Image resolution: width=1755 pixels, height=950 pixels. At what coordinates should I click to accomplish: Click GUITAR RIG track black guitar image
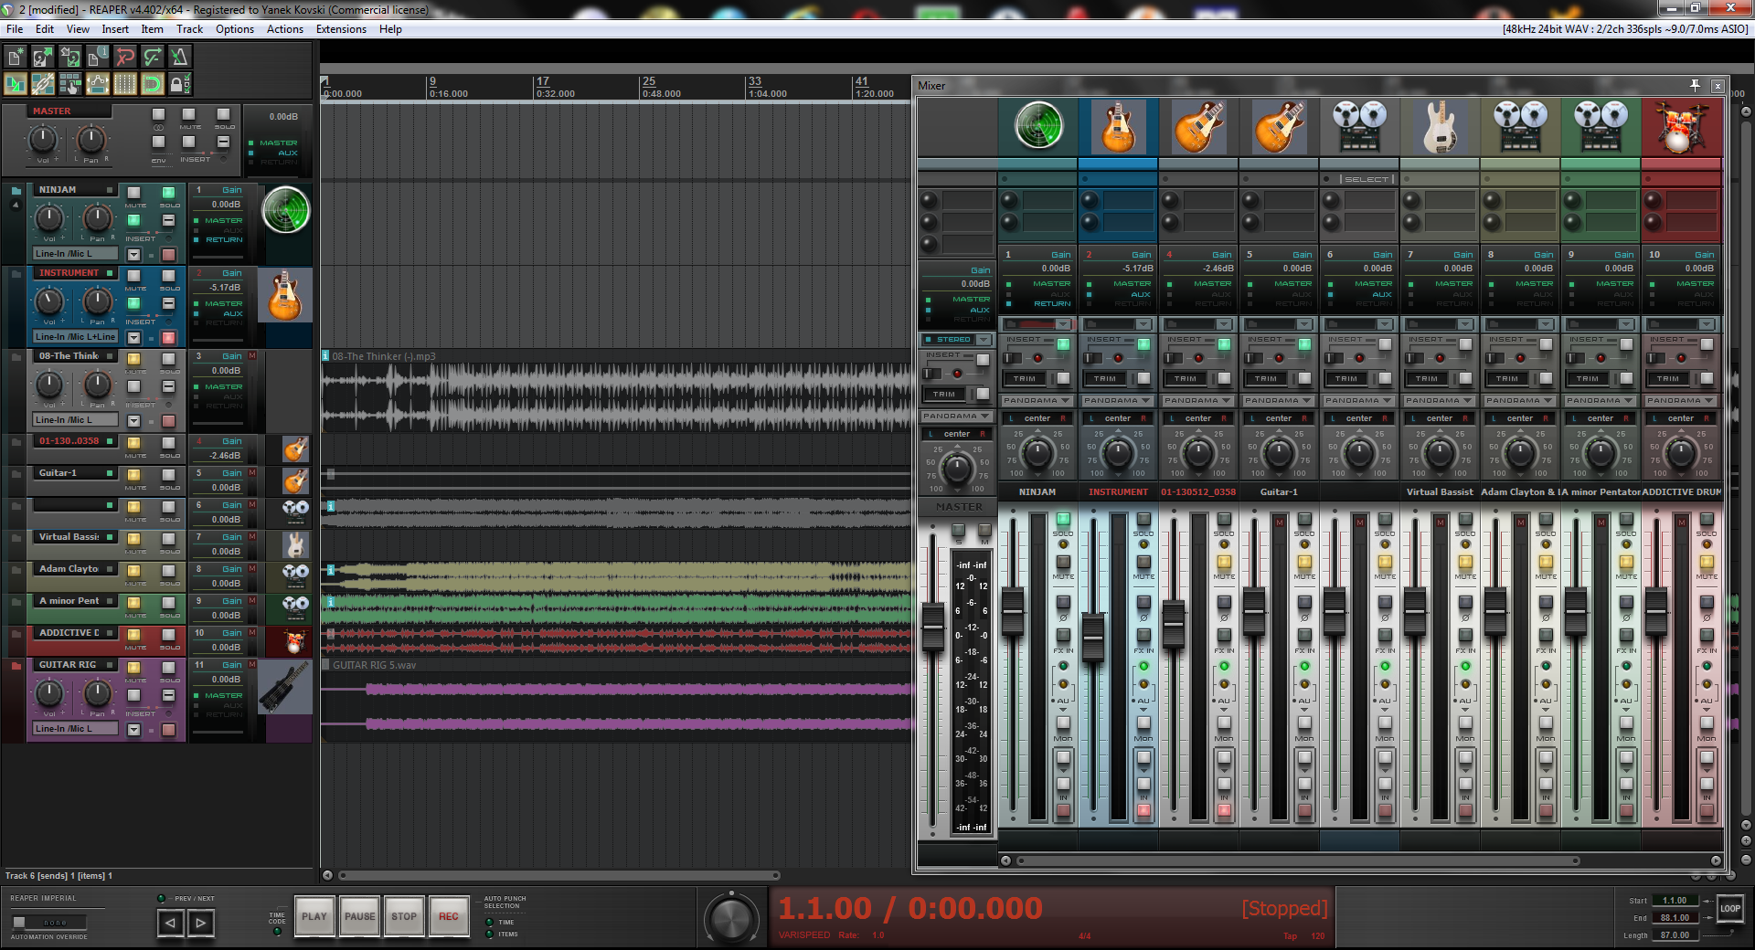click(284, 687)
